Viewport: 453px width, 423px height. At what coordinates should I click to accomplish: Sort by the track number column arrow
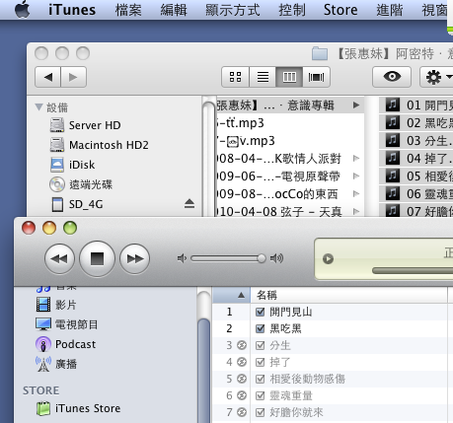(x=241, y=295)
